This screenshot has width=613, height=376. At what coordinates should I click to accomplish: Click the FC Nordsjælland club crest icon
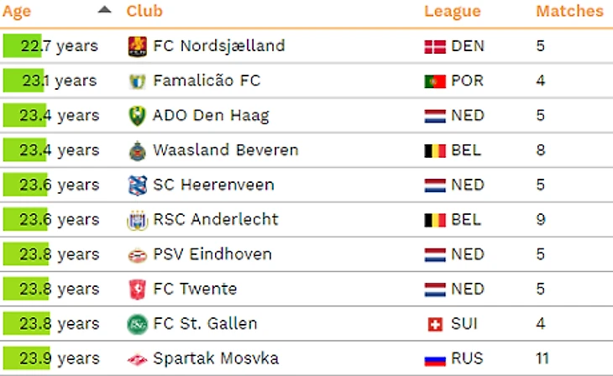[x=137, y=46]
